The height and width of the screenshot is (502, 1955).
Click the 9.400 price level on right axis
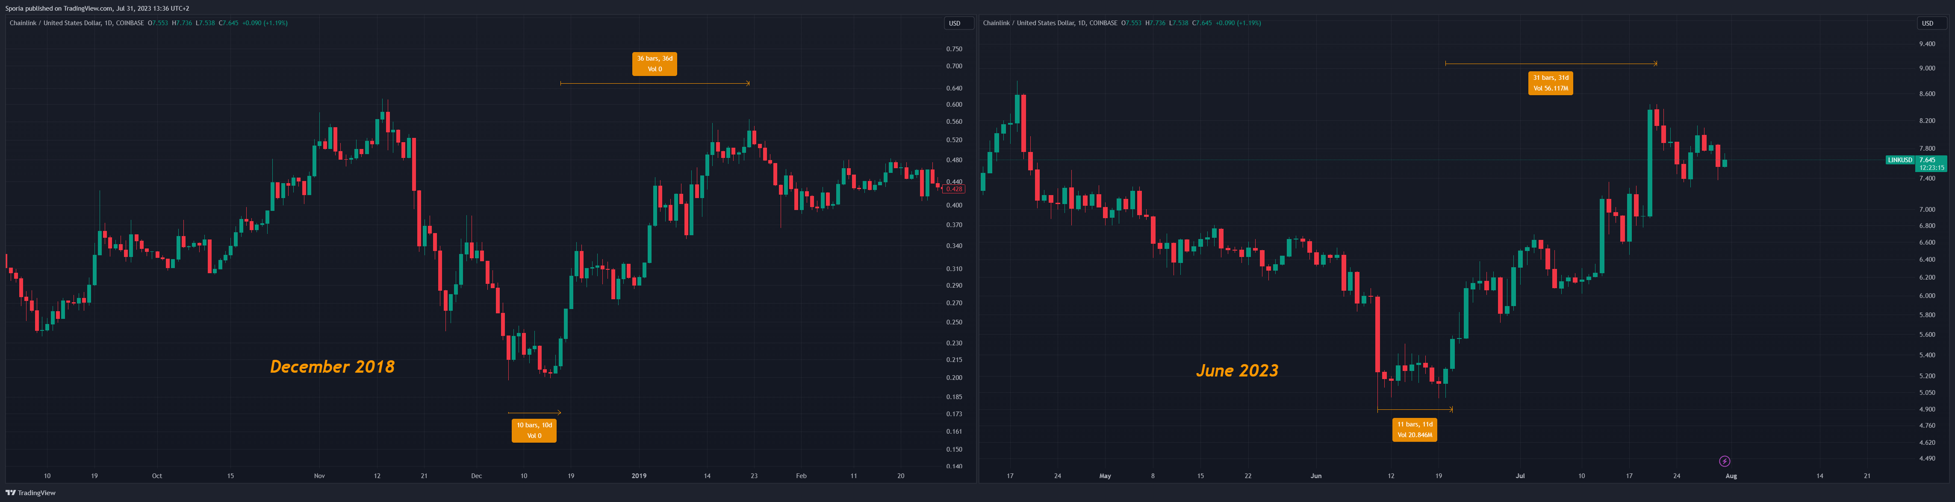tap(1927, 45)
